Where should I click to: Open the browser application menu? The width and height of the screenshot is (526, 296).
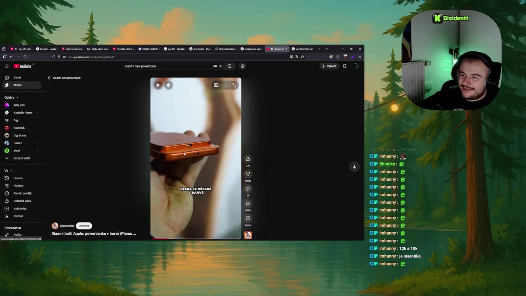click(360, 57)
